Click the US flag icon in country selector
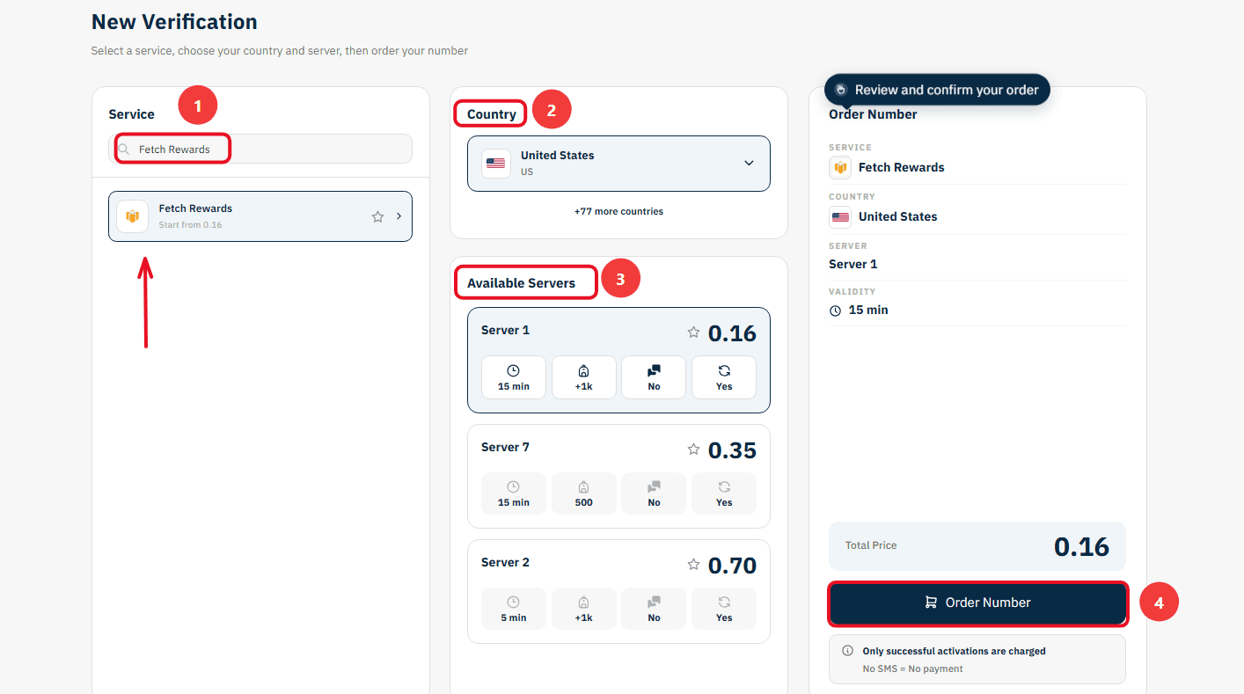Viewport: 1244px width, 694px height. (496, 164)
